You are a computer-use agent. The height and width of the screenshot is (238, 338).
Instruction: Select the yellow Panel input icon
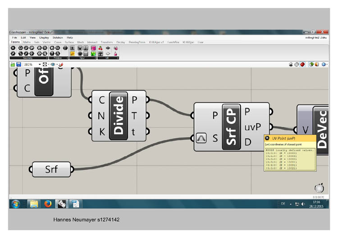[x=73, y=54]
